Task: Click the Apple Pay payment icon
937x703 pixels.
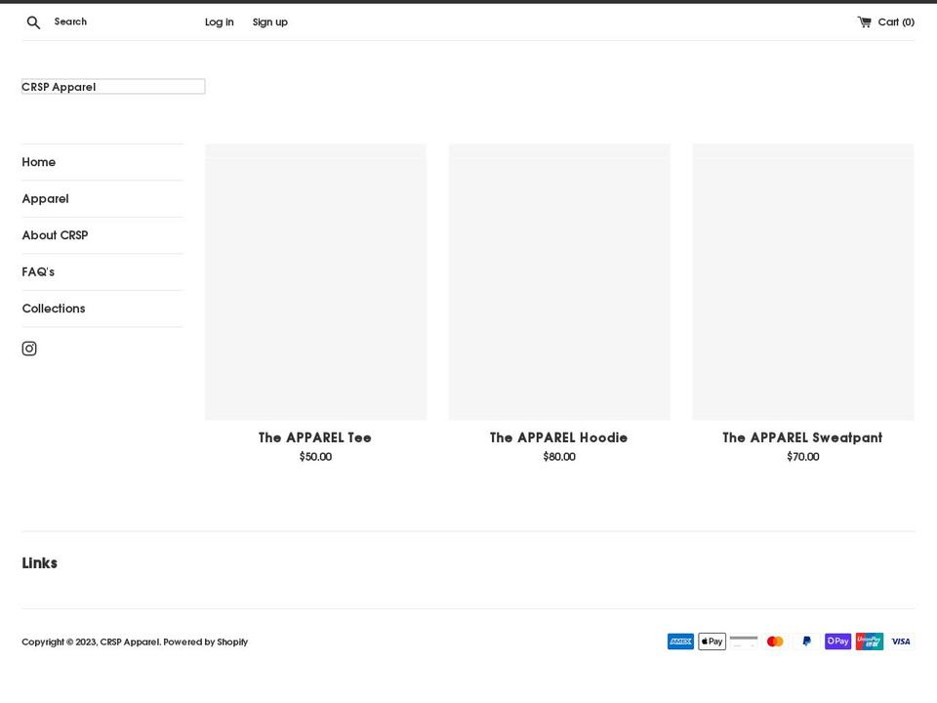Action: coord(712,641)
